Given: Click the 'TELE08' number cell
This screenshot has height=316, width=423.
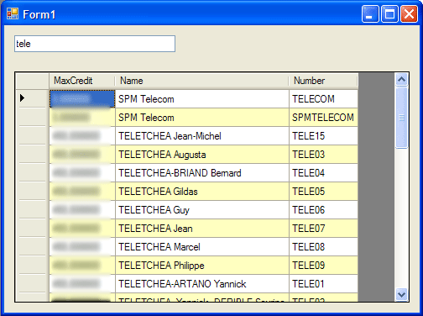Looking at the screenshot, I should [324, 246].
